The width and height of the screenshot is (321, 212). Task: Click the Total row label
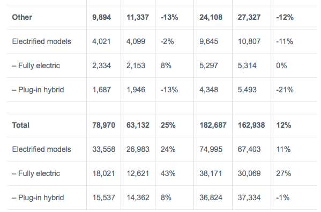pos(21,125)
